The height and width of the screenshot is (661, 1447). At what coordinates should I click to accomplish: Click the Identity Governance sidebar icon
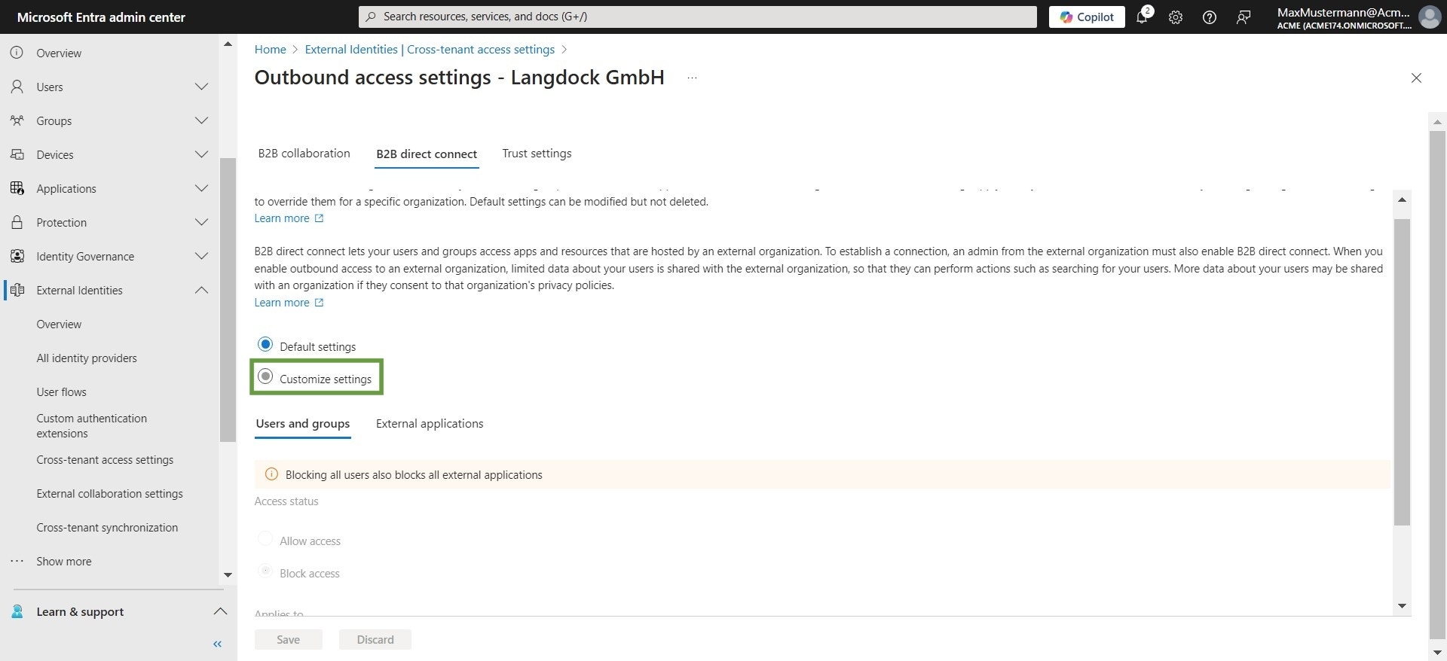[17, 256]
